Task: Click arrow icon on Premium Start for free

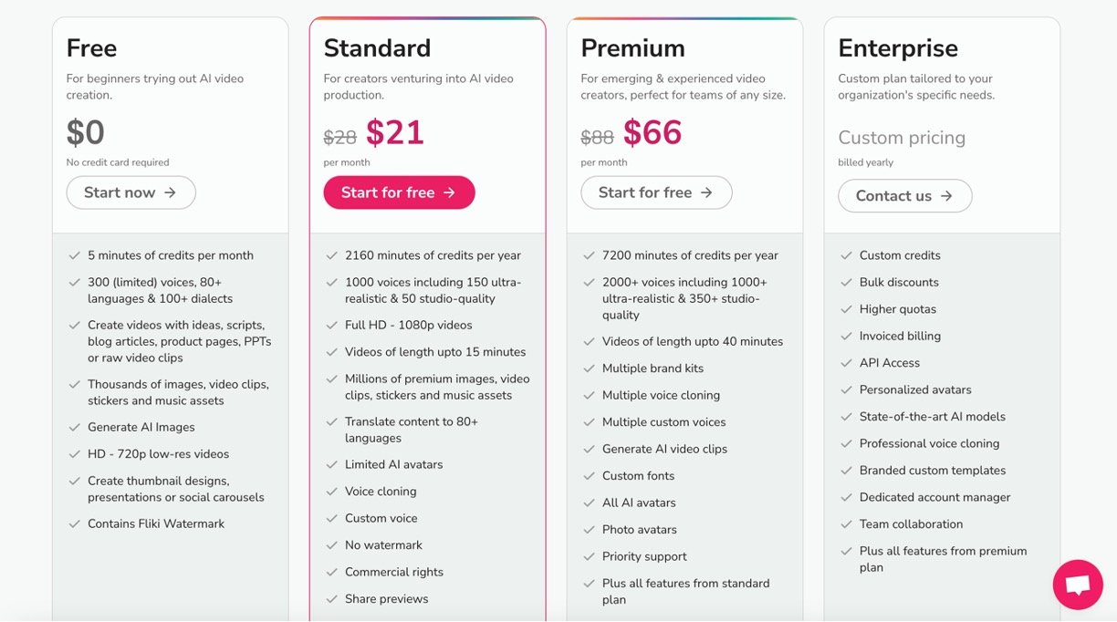Action: (x=706, y=192)
